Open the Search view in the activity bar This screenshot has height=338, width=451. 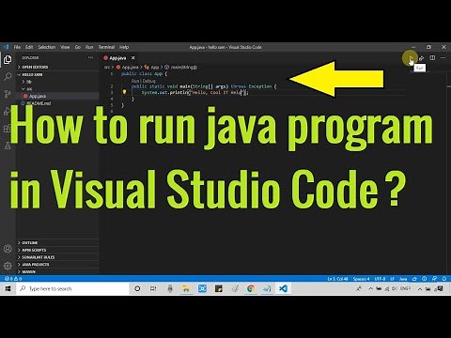(8, 76)
